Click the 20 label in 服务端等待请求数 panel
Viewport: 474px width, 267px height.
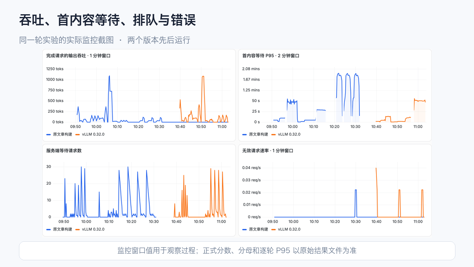[49, 184]
